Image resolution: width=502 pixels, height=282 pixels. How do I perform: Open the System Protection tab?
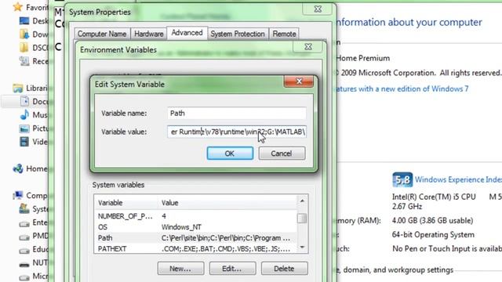(x=238, y=34)
